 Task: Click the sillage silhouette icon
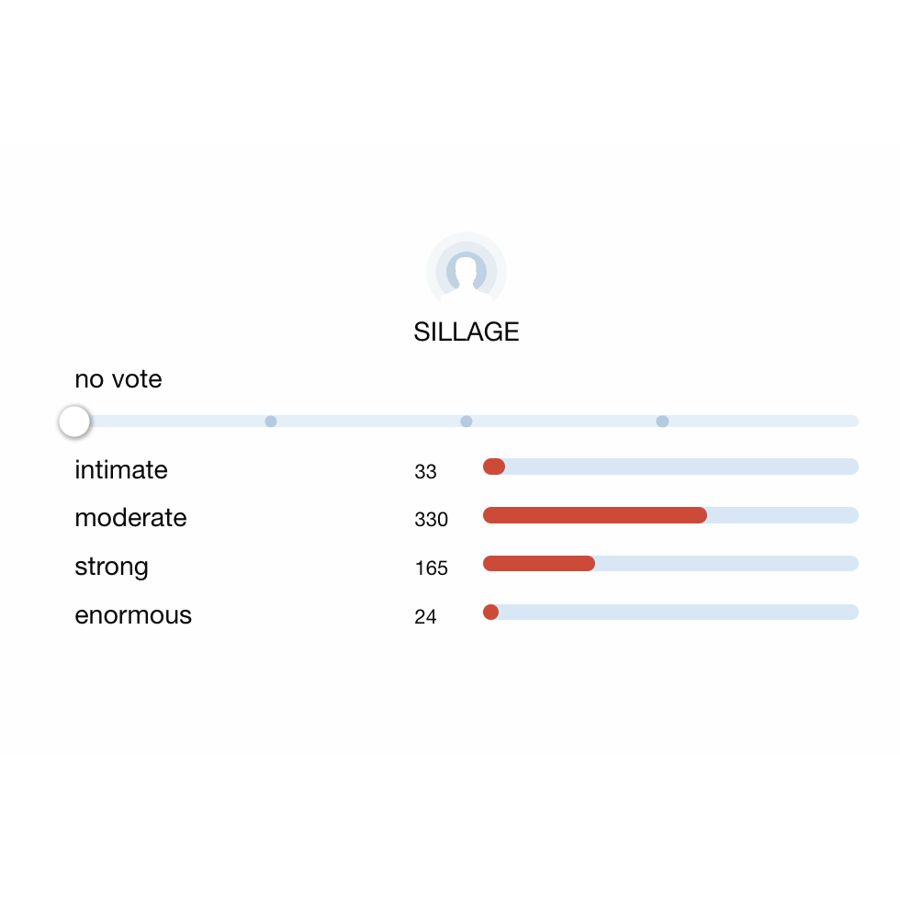click(467, 272)
